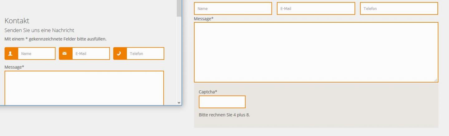Viewport: 449px width, 136px height.
Task: Click the resize handle of the large Message box
Action: pos(436,80)
